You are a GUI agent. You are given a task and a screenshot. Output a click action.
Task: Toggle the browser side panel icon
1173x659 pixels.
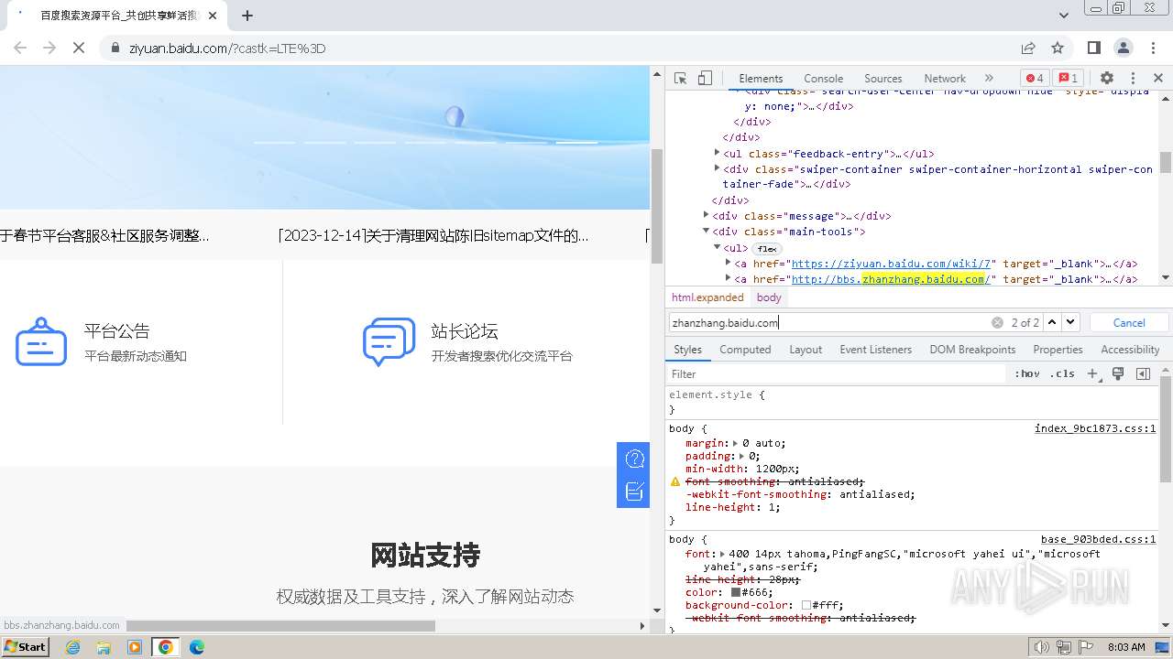coord(1094,48)
